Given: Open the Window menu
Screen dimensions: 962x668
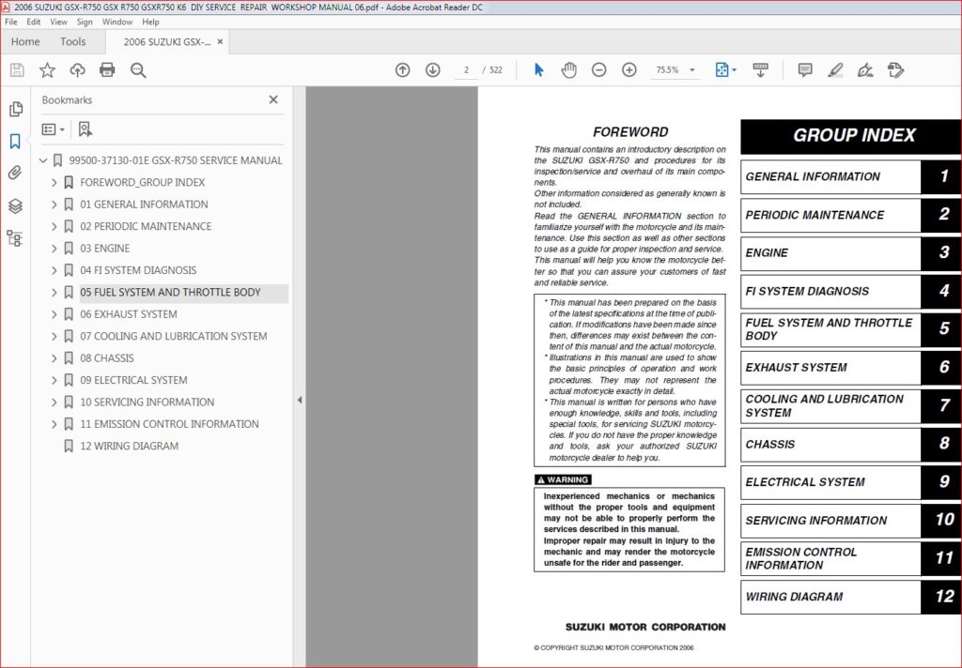Looking at the screenshot, I should pyautogui.click(x=117, y=22).
